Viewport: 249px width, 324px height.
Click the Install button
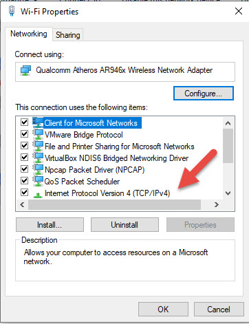point(50,225)
